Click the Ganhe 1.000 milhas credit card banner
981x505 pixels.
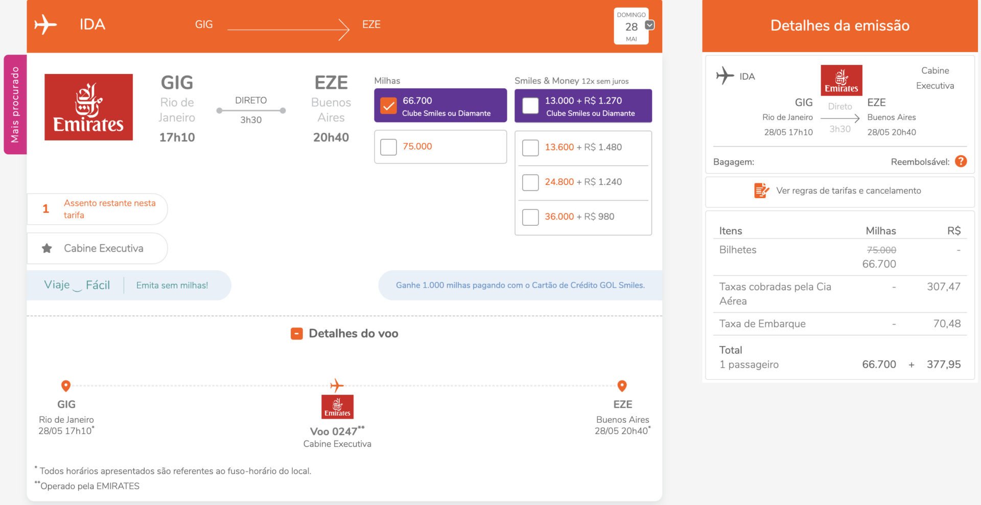click(520, 285)
